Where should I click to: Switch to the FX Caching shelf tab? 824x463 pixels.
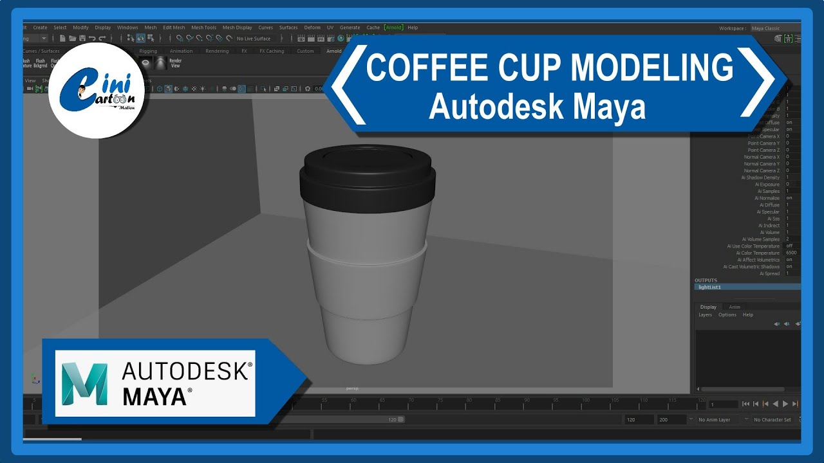pyautogui.click(x=271, y=51)
